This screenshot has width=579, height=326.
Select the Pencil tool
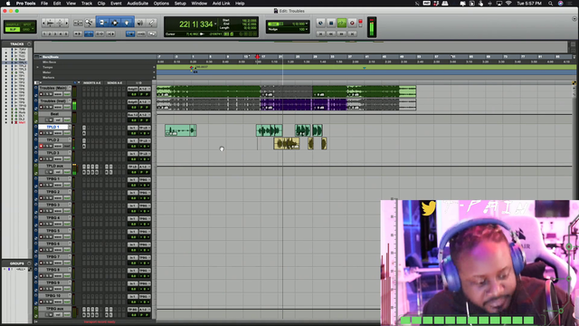tap(151, 23)
